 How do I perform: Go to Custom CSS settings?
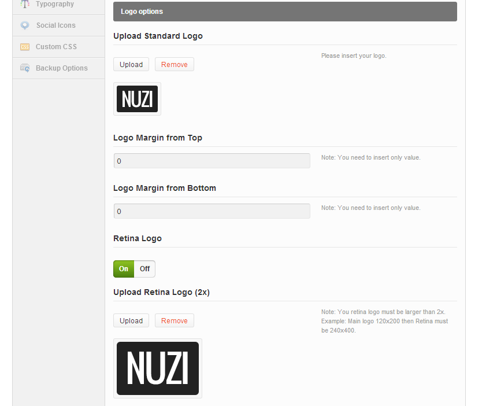coord(56,47)
